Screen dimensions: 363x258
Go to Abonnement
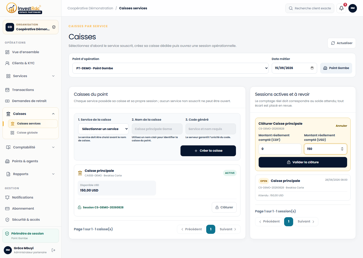click(31, 209)
